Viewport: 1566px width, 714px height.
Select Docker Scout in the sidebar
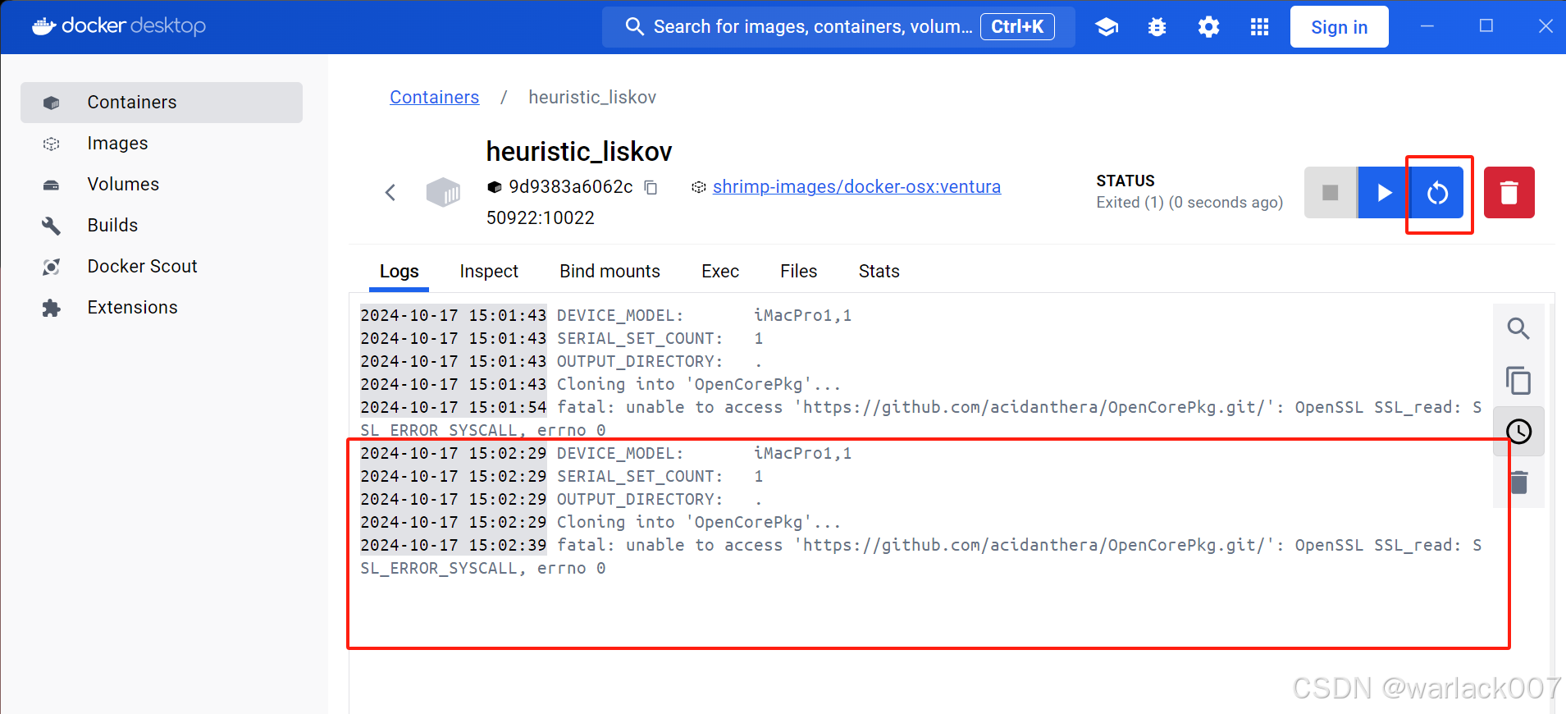[x=162, y=267]
